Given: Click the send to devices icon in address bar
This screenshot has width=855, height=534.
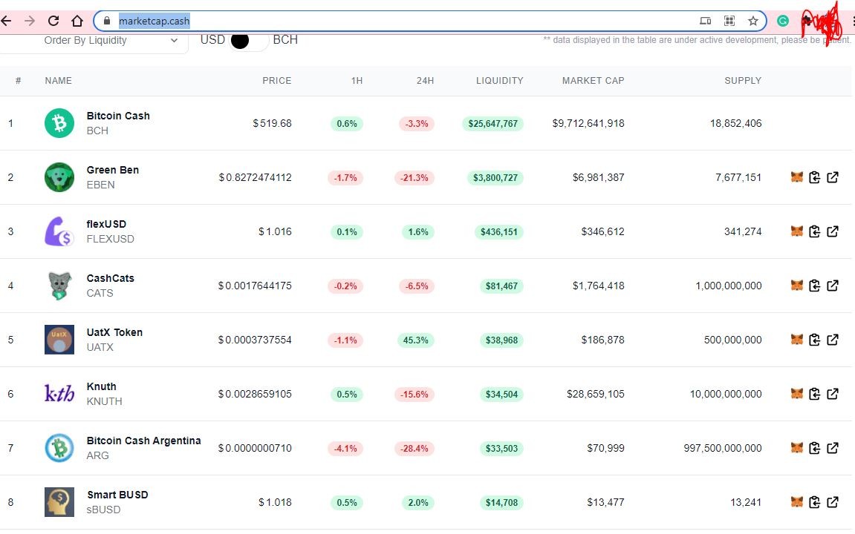Looking at the screenshot, I should 705,21.
